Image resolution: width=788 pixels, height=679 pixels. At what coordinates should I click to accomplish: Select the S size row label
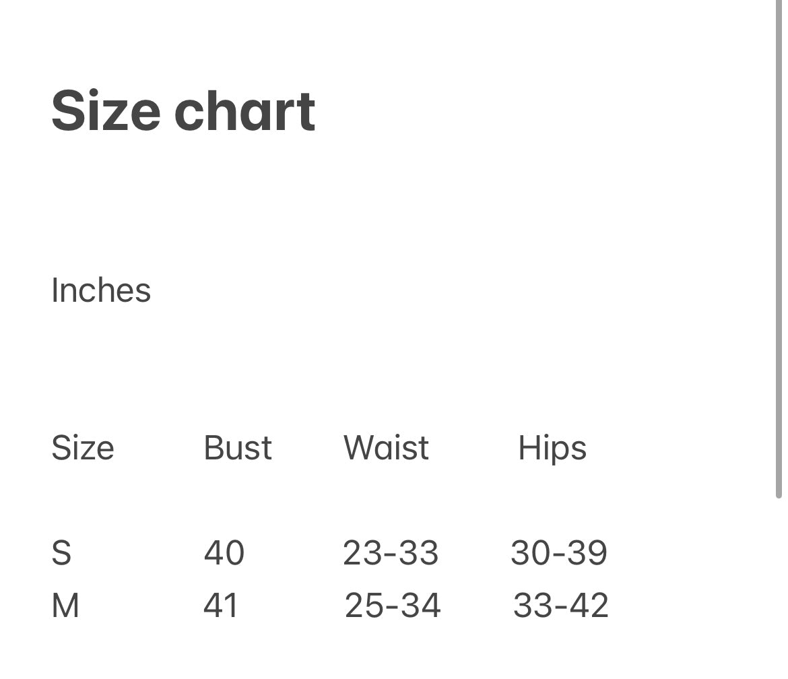61,553
